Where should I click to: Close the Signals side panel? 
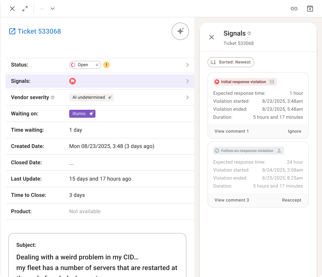click(211, 37)
